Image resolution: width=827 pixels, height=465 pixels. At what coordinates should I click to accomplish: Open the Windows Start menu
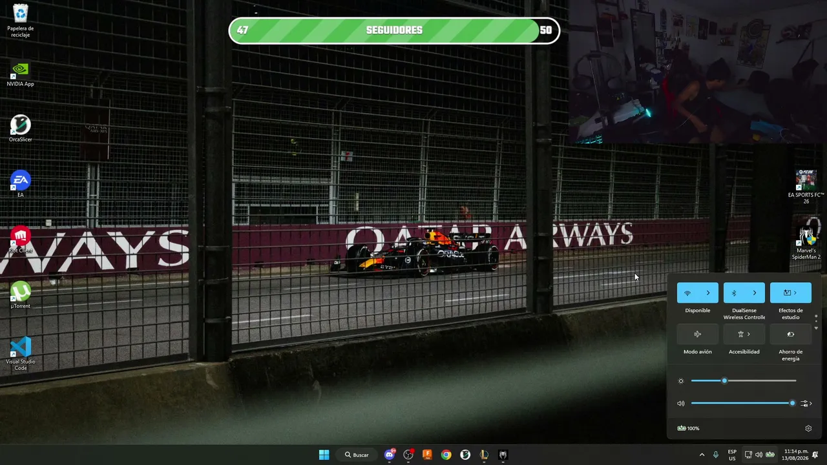324,455
